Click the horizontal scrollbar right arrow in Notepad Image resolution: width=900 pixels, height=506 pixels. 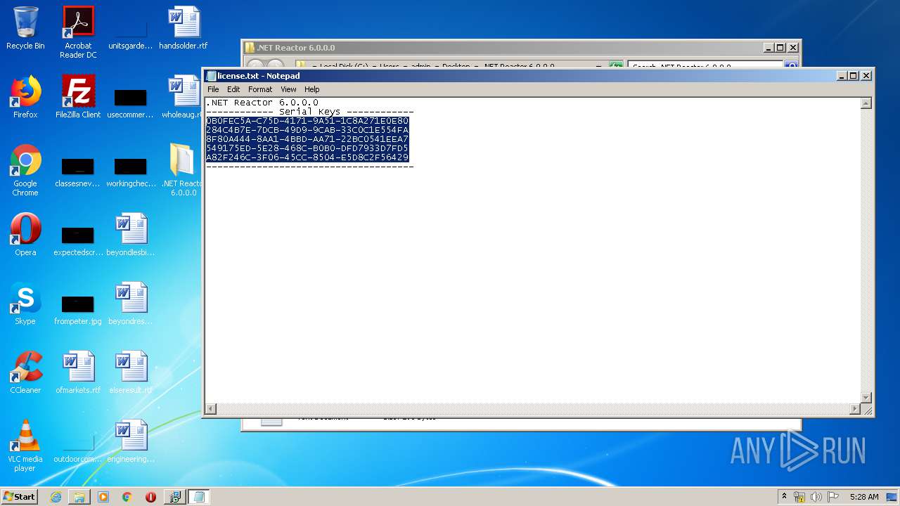pyautogui.click(x=855, y=408)
